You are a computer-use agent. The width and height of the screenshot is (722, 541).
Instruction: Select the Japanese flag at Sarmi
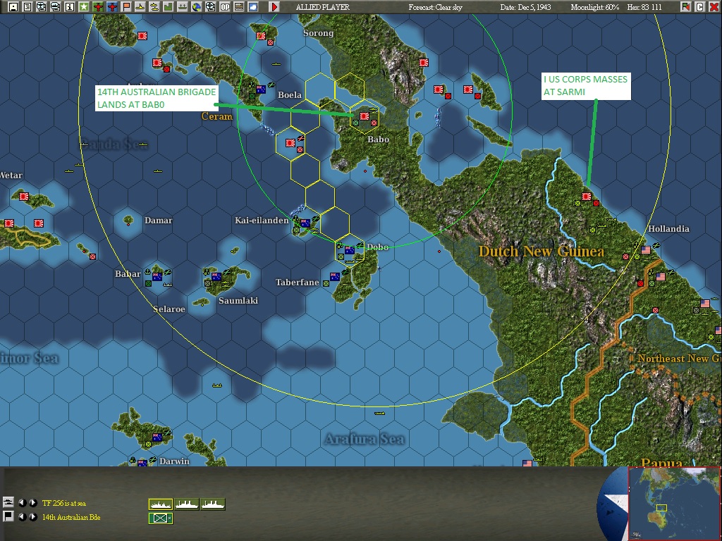587,197
